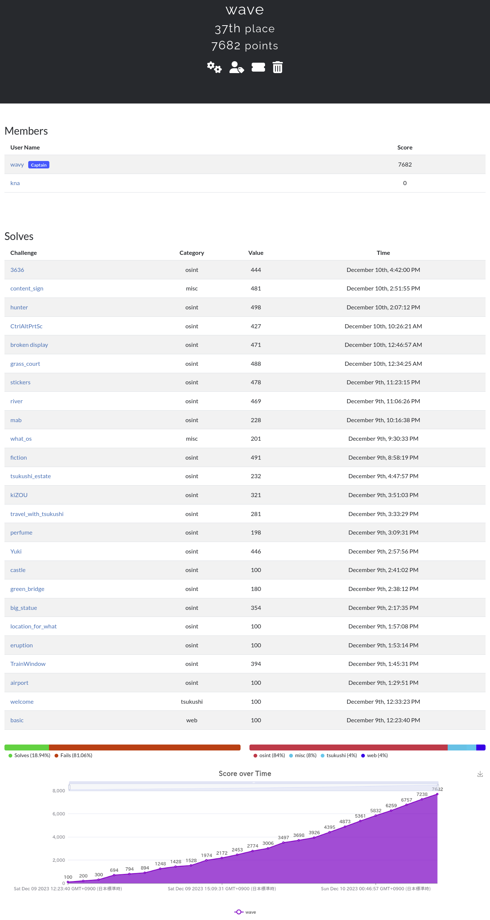The image size is (490, 920).
Task: Click the travel_with_tsukushi challenge link
Action: tap(37, 514)
